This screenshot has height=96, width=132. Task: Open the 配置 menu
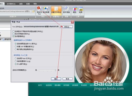(x=28, y=4)
